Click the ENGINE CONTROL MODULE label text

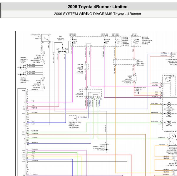75,125
